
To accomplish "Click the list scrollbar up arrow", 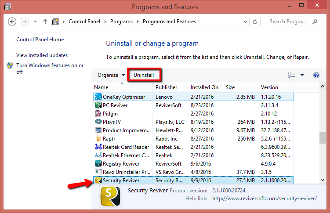I will [323, 86].
